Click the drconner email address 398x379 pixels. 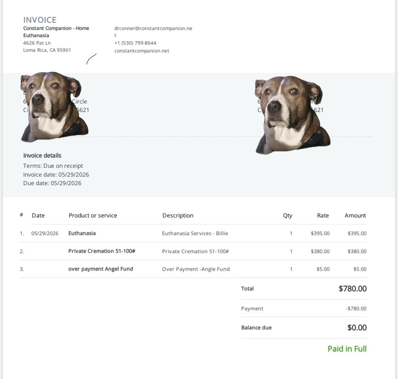click(153, 32)
